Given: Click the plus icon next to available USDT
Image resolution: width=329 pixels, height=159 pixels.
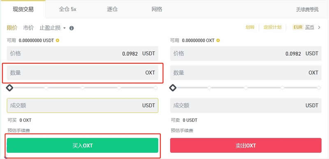Looking at the screenshot, I should [x=58, y=41].
